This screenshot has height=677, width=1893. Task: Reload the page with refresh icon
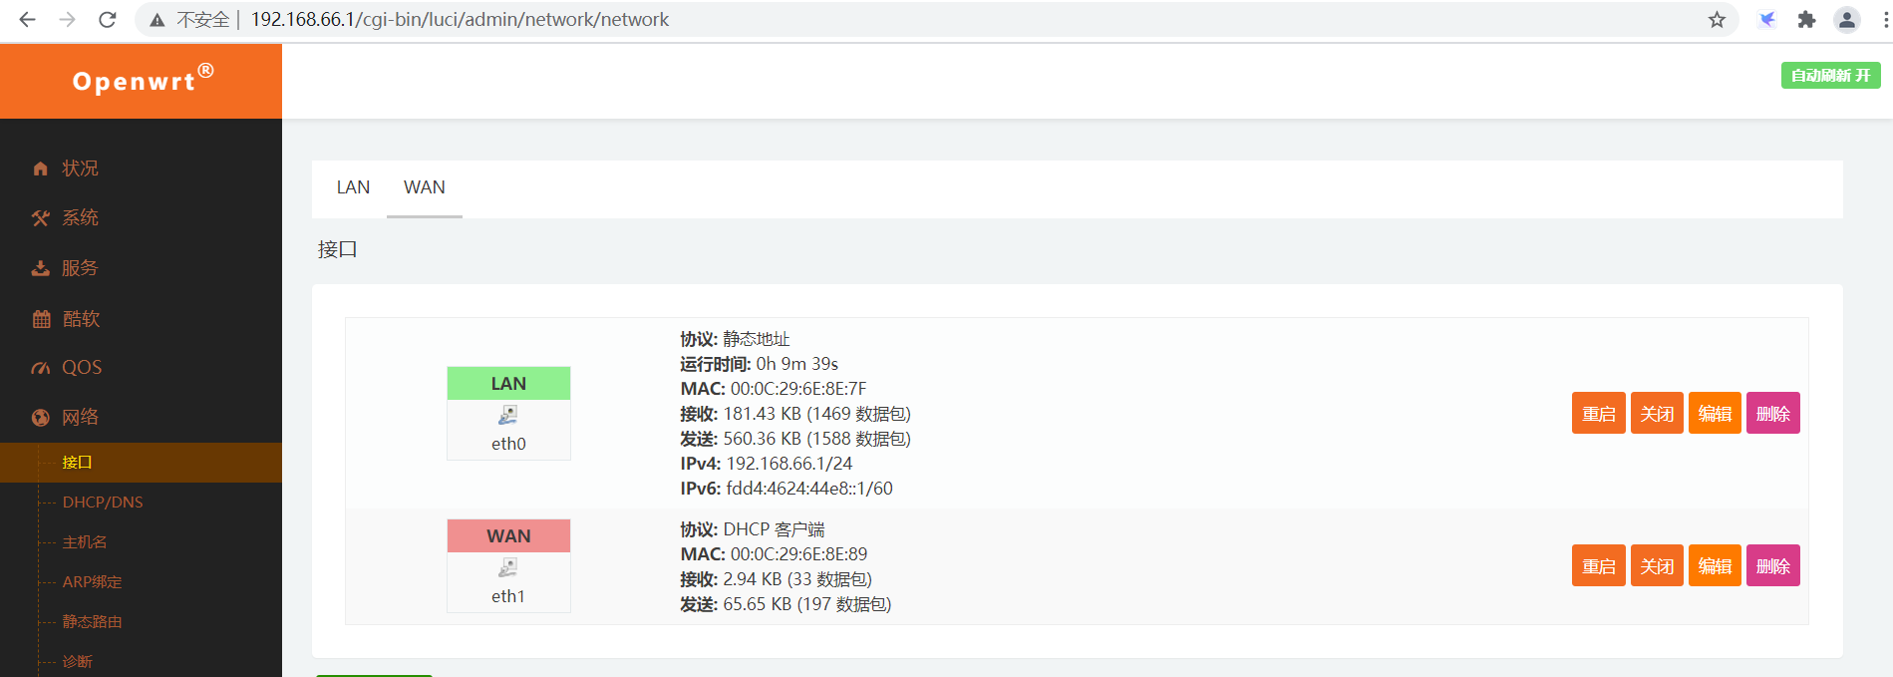pyautogui.click(x=108, y=19)
